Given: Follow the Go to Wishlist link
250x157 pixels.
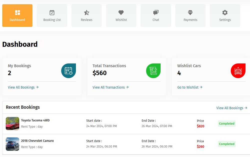Looking at the screenshot, I should point(190,87).
